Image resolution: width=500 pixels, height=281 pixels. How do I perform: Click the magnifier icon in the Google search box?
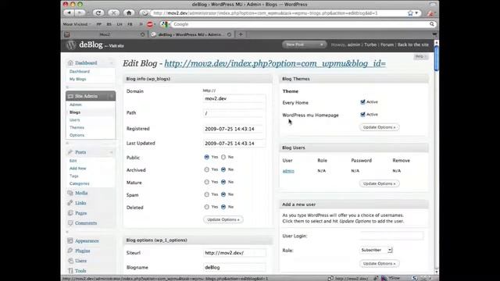point(432,24)
